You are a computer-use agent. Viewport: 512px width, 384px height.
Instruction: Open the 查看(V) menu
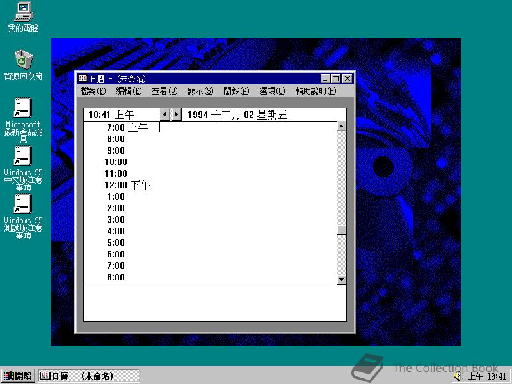pos(164,91)
